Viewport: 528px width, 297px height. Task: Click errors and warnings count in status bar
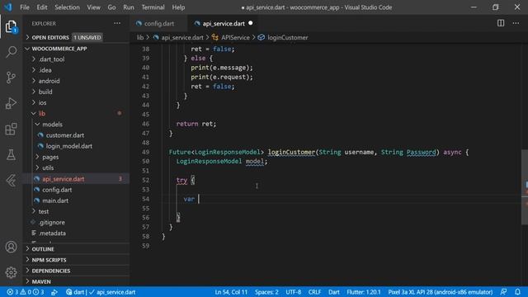coord(26,292)
